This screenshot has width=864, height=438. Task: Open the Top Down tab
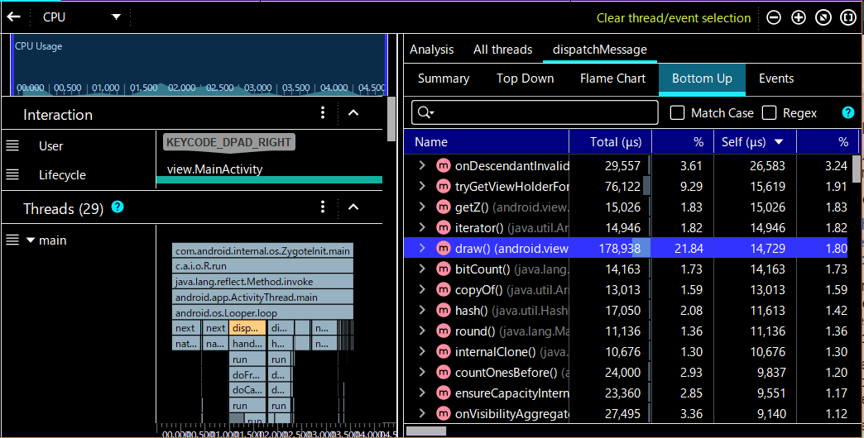coord(526,79)
